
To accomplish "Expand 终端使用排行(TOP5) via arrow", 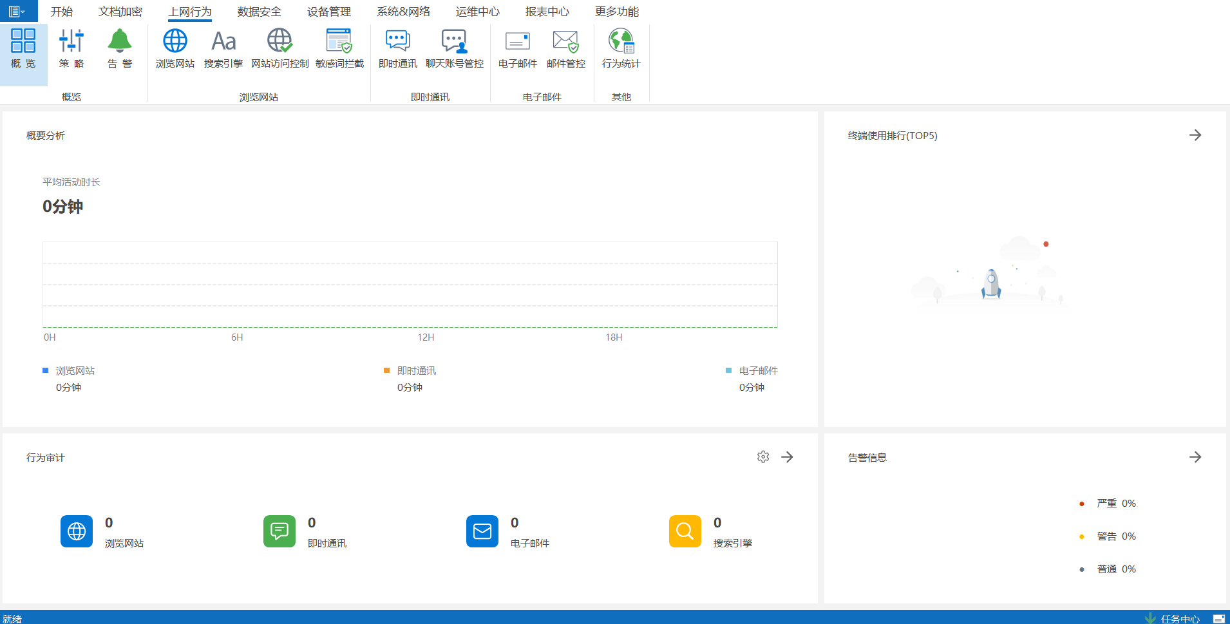I will (1195, 135).
